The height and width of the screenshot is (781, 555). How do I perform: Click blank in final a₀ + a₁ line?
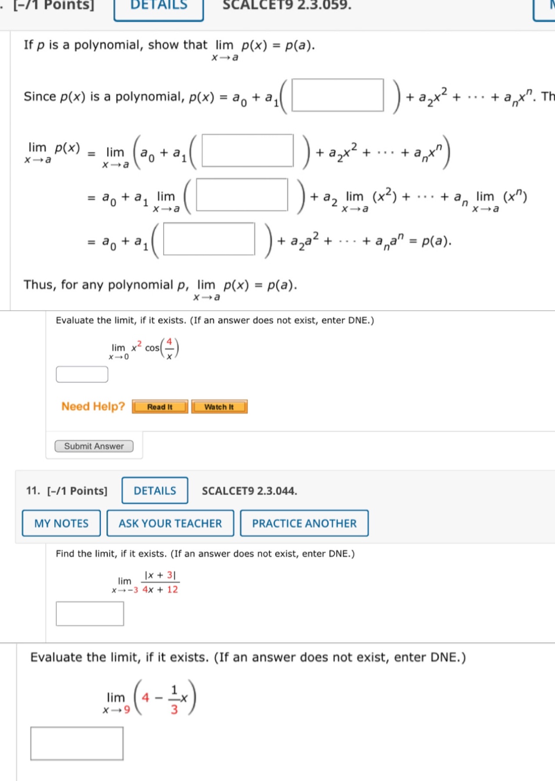click(x=209, y=238)
